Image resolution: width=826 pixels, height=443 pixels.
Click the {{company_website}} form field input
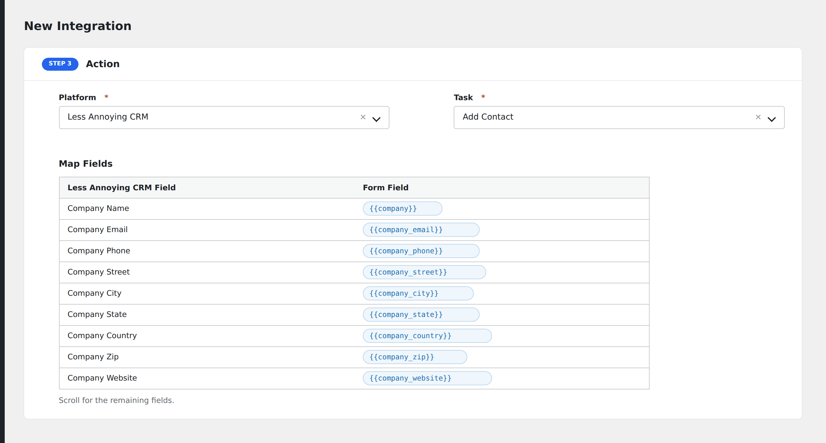pyautogui.click(x=427, y=378)
